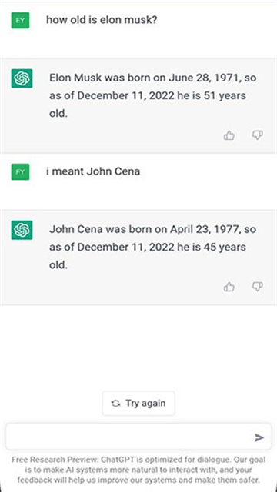The image size is (277, 492).
Task: Select the 'how old is elon musk?' message
Action: tap(102, 20)
